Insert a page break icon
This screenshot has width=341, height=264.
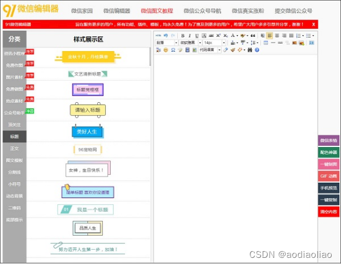click(280, 43)
